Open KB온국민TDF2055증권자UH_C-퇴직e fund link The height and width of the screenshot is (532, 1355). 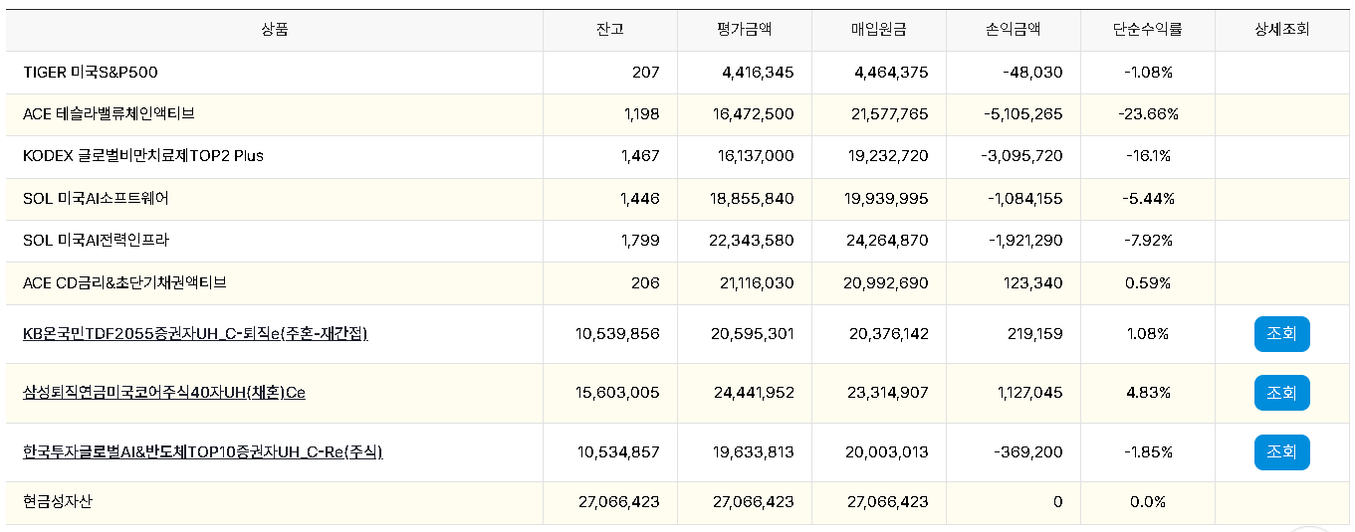[x=195, y=334]
